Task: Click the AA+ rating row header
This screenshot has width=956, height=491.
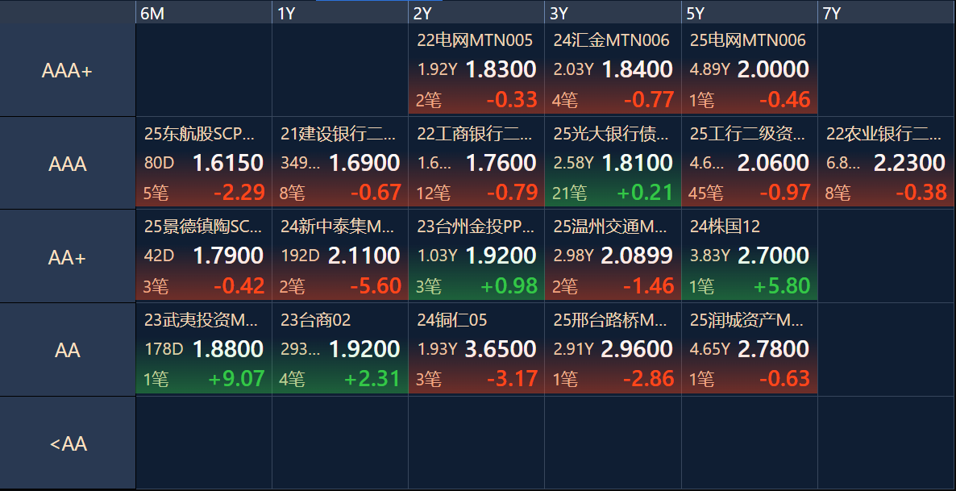Action: (x=68, y=257)
